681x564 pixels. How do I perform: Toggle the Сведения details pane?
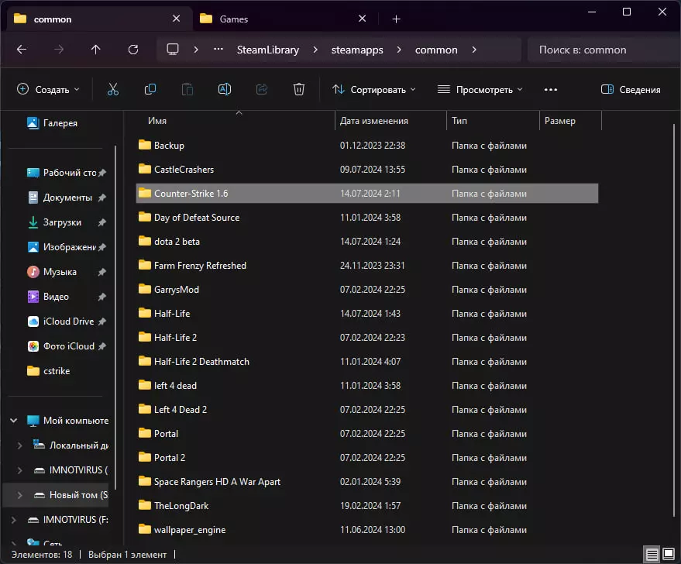click(631, 90)
